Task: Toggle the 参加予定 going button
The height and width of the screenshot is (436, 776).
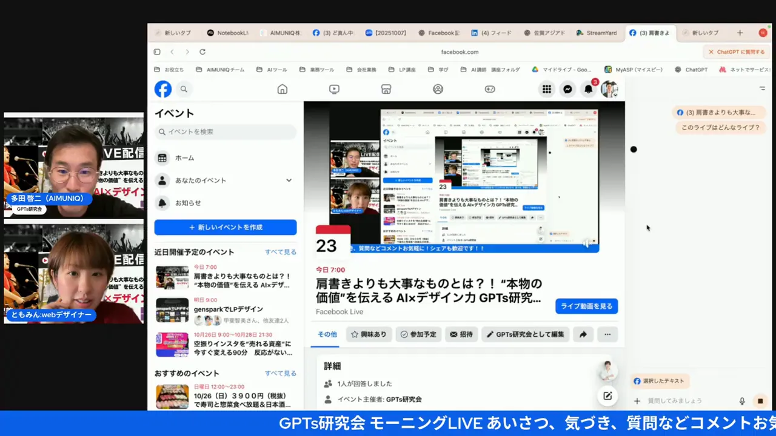Action: click(418, 334)
